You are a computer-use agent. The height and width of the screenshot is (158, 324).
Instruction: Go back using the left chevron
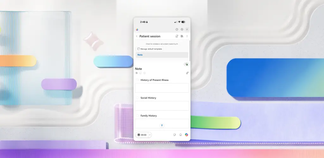click(137, 36)
